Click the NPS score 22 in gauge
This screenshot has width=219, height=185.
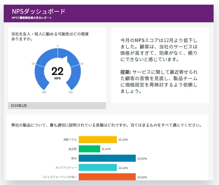57,71
